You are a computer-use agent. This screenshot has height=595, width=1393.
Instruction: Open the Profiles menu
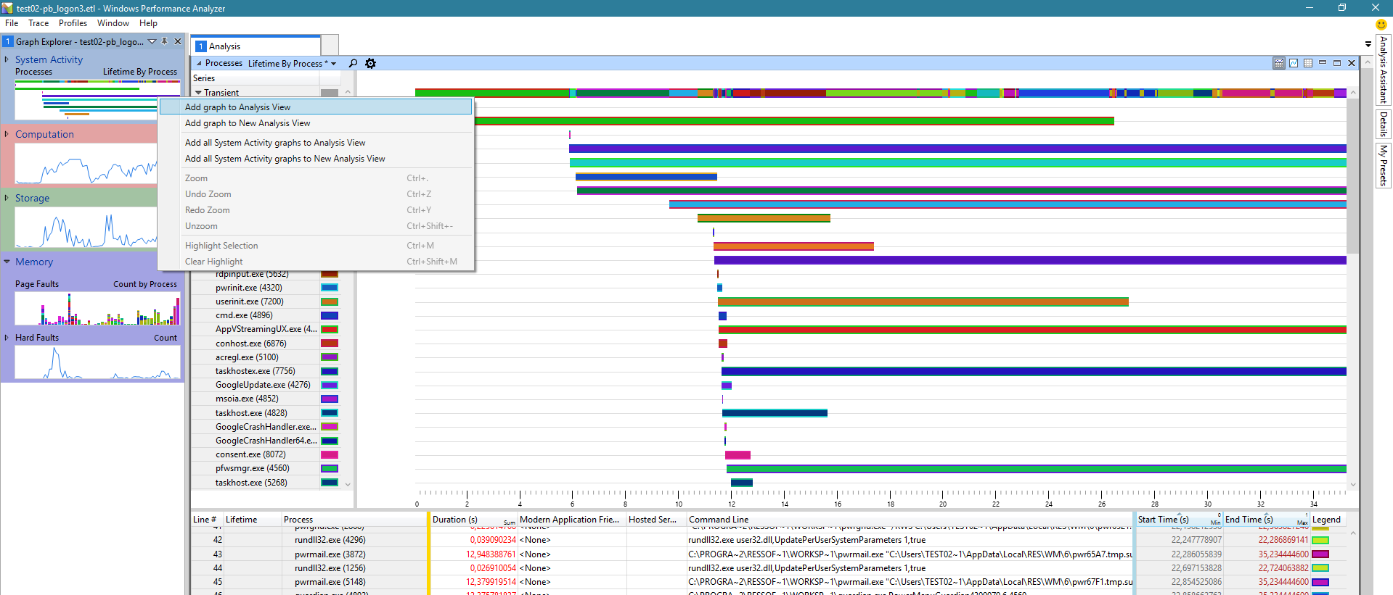point(73,23)
